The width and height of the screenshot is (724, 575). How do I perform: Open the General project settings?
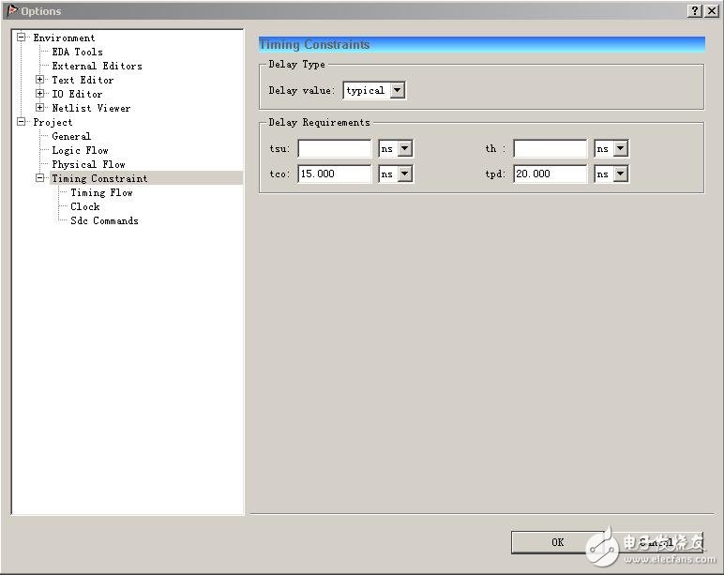(x=71, y=136)
